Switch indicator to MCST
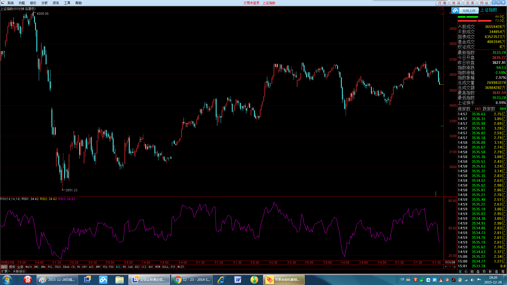The image size is (507, 285). (x=181, y=267)
